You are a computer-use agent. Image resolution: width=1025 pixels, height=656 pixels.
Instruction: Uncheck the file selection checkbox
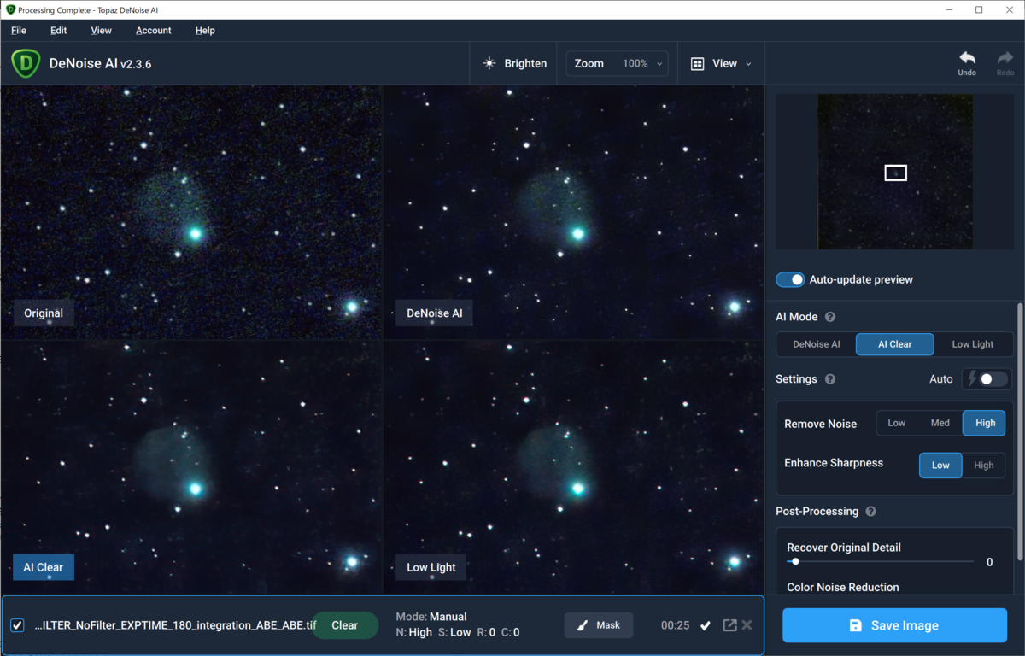point(17,625)
